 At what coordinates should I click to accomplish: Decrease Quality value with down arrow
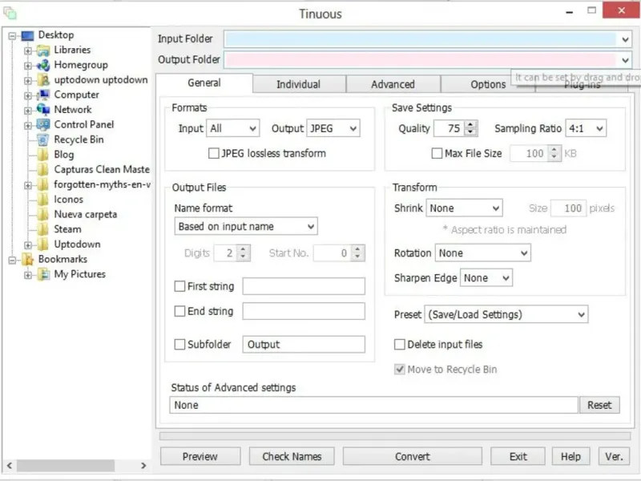pos(471,132)
